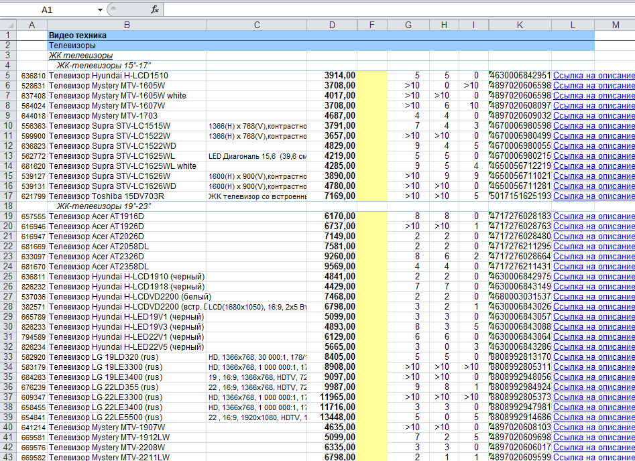Screen dimensions: 635x461
Task: Open the Name Box dropdown arrow
Action: (x=100, y=9)
